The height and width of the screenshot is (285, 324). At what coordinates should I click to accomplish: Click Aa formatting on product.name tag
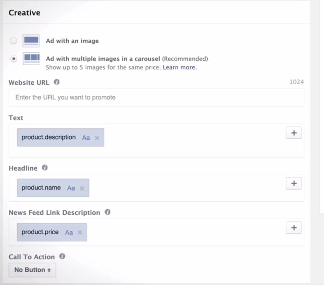pos(71,188)
